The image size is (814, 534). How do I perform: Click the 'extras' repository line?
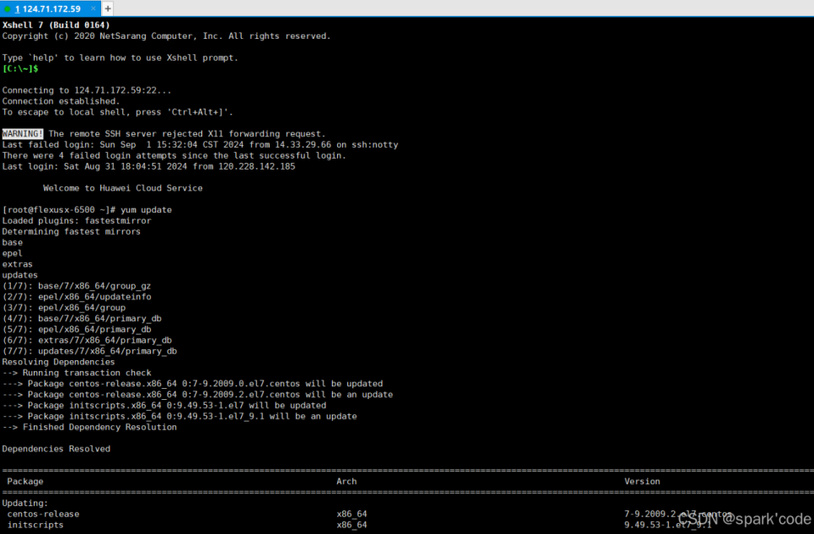17,264
